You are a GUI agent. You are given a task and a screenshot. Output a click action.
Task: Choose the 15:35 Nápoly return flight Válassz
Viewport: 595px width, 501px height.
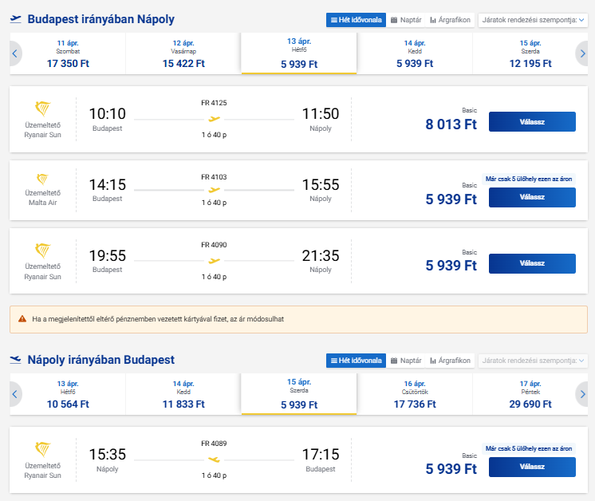coord(531,467)
